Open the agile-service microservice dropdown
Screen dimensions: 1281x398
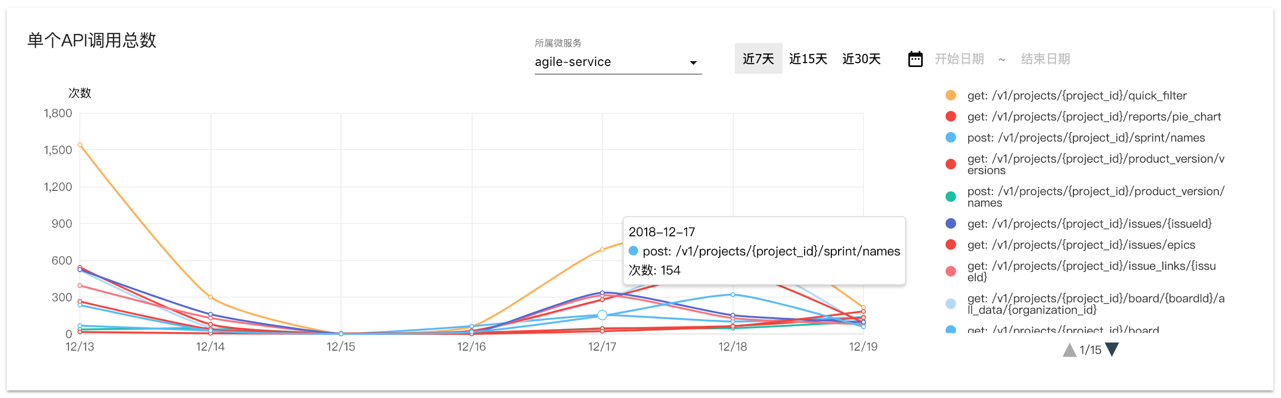[x=612, y=62]
